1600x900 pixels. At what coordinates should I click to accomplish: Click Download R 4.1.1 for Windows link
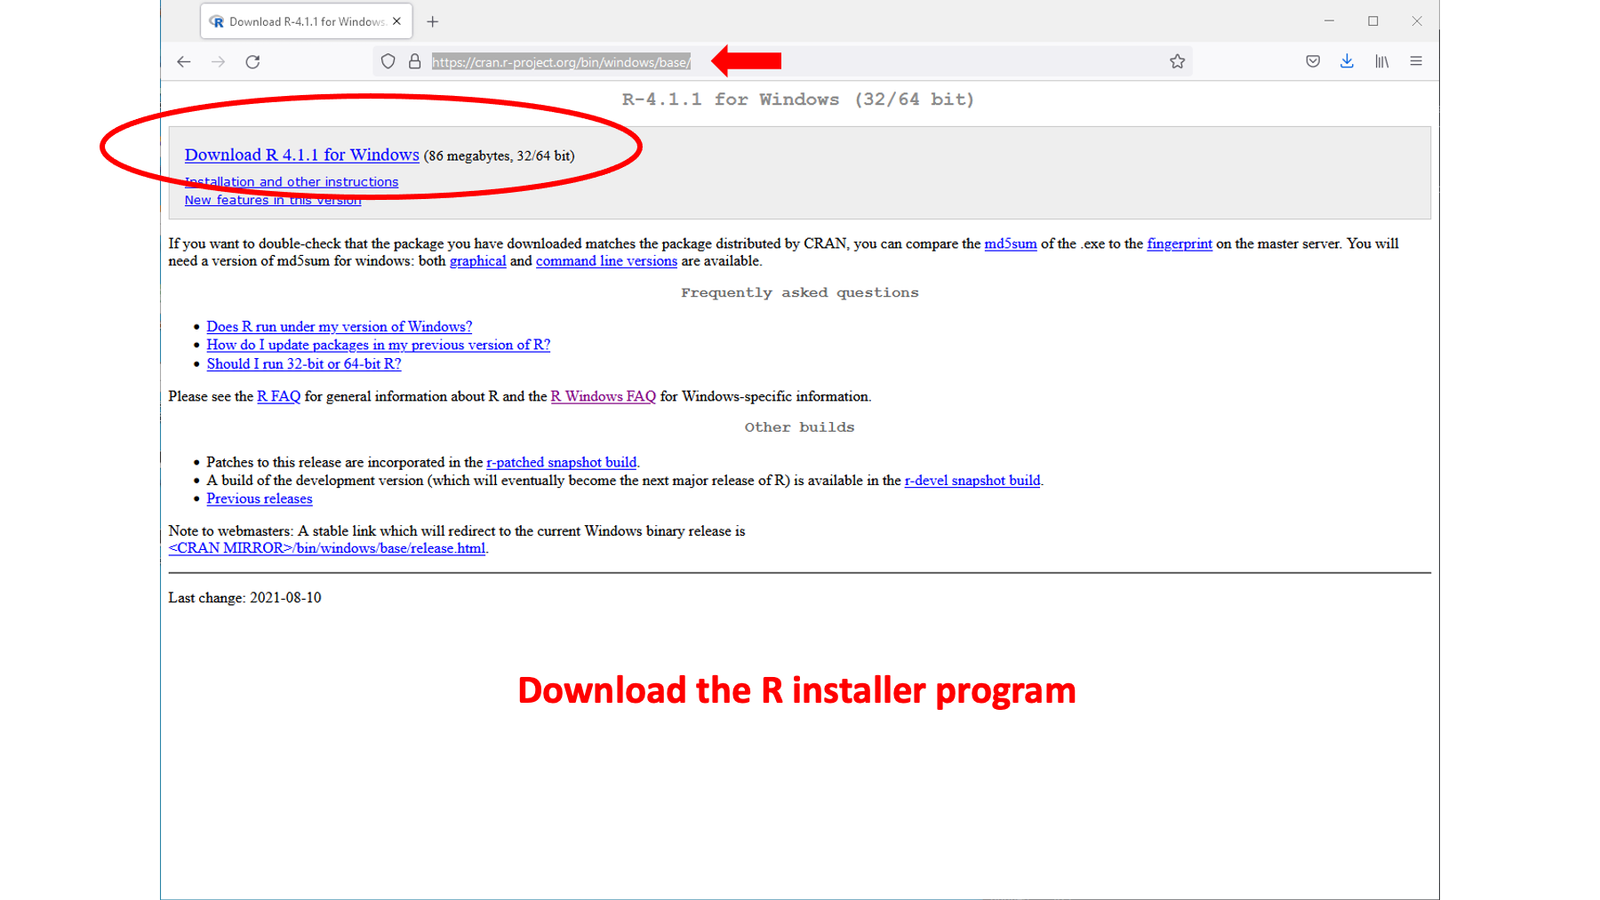point(301,155)
